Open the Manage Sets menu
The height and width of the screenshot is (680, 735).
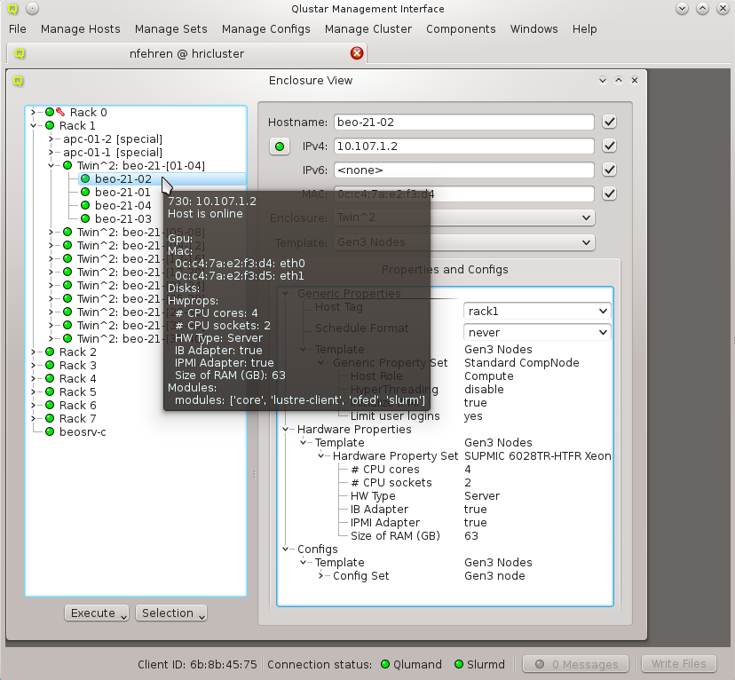point(170,29)
